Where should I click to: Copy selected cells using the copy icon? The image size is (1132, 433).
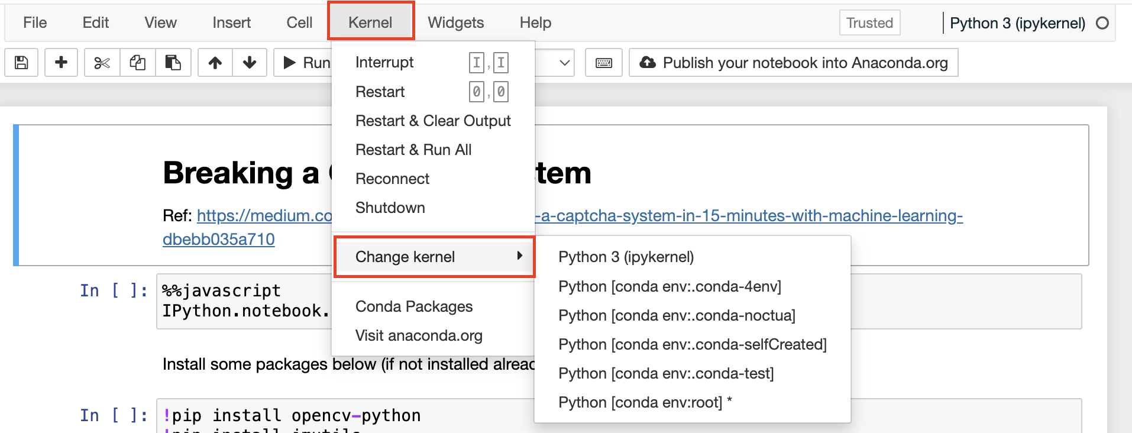[138, 63]
